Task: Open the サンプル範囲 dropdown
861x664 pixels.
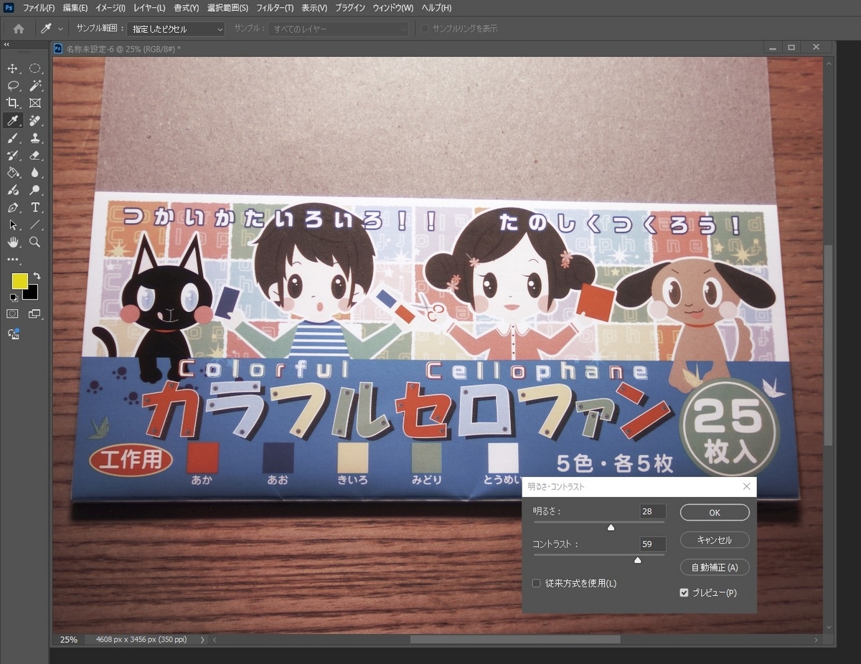Action: (x=176, y=29)
